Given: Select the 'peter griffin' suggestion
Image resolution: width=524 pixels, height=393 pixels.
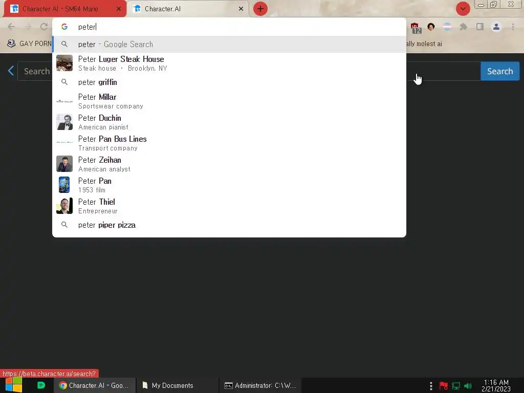Looking at the screenshot, I should [x=229, y=82].
